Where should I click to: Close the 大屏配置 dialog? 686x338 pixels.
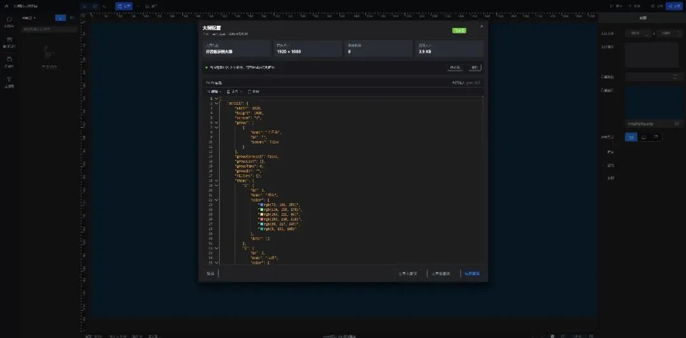tap(481, 26)
